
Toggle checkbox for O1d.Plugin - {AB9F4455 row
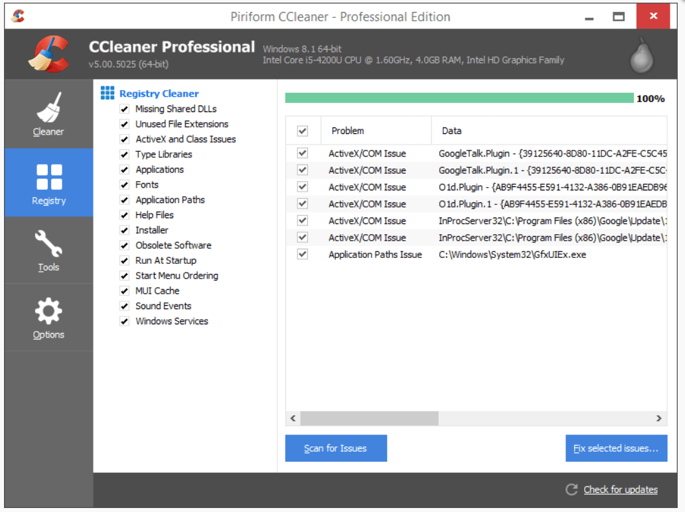(302, 187)
